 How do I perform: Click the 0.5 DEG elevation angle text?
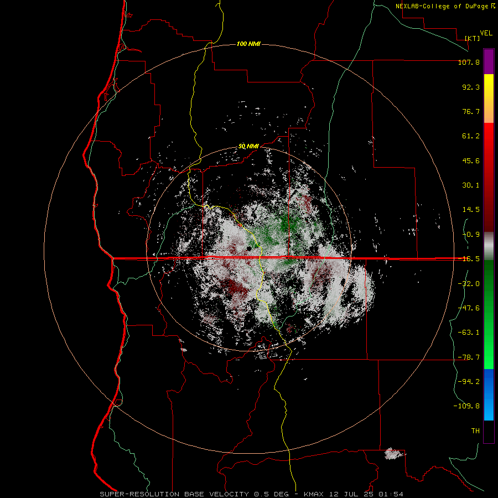point(271,494)
